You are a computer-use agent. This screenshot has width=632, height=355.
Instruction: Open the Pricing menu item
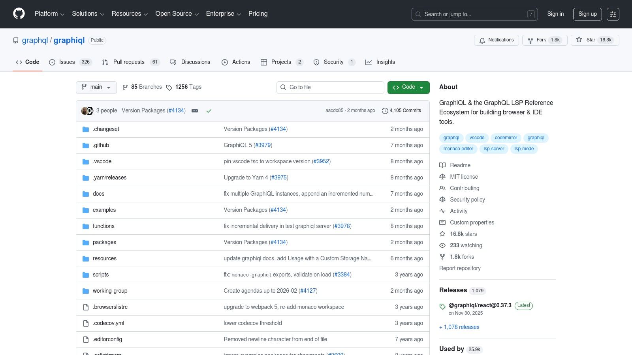pyautogui.click(x=258, y=14)
